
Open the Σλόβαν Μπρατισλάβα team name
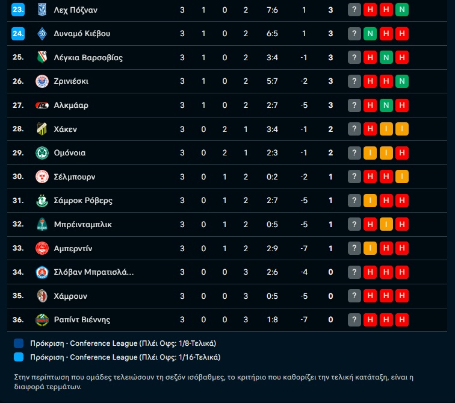point(94,272)
